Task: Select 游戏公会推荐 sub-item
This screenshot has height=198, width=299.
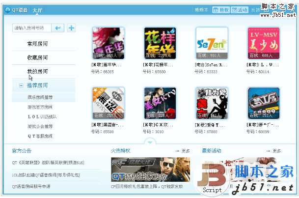Action: (40, 126)
